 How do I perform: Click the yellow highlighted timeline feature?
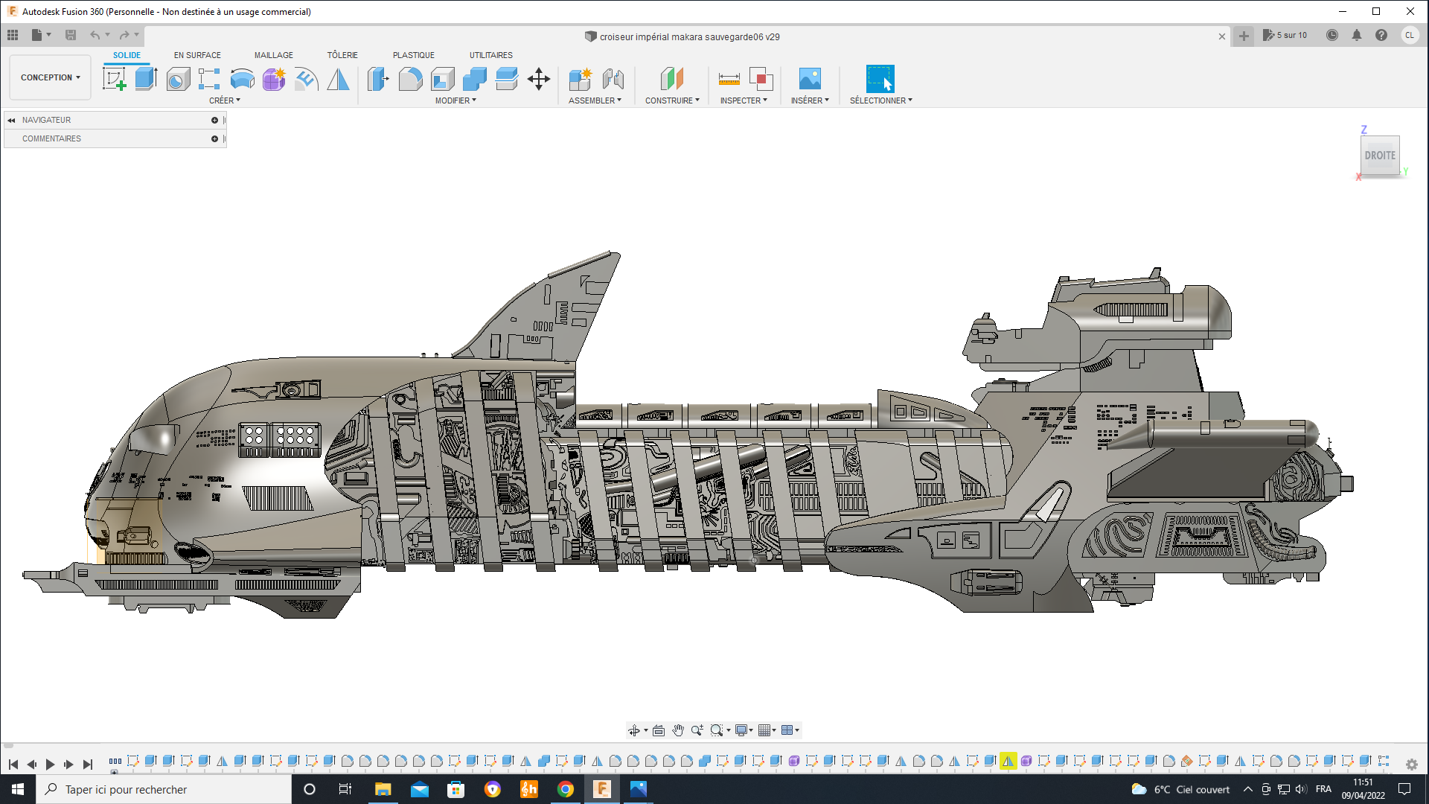click(x=1008, y=761)
